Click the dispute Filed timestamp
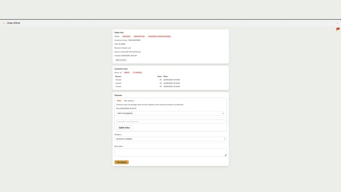 coord(126,108)
